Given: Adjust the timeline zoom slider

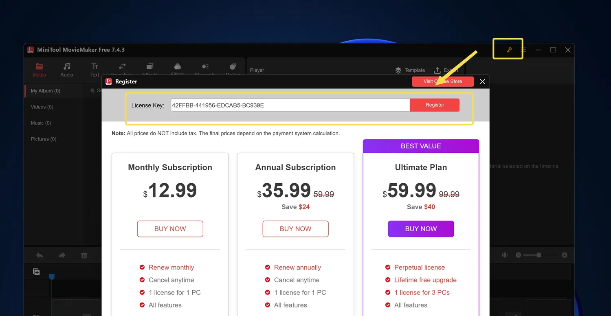Looking at the screenshot, I should tap(538, 255).
